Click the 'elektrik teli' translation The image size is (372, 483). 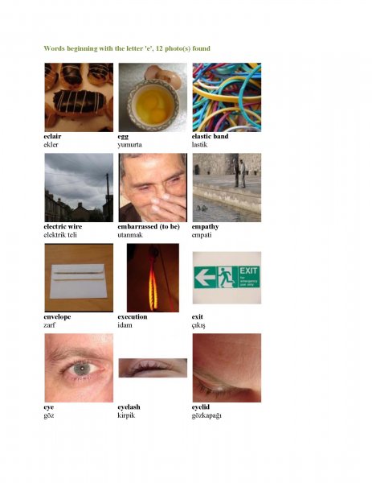click(60, 235)
